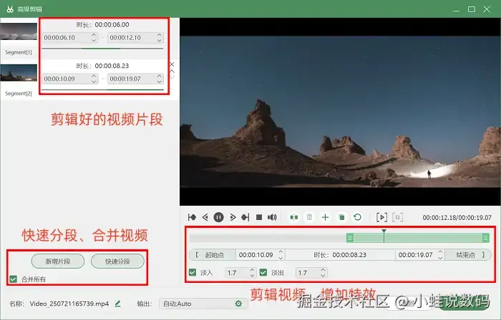Edit the file name with the pencil icon
This screenshot has width=501, height=320.
tap(117, 304)
